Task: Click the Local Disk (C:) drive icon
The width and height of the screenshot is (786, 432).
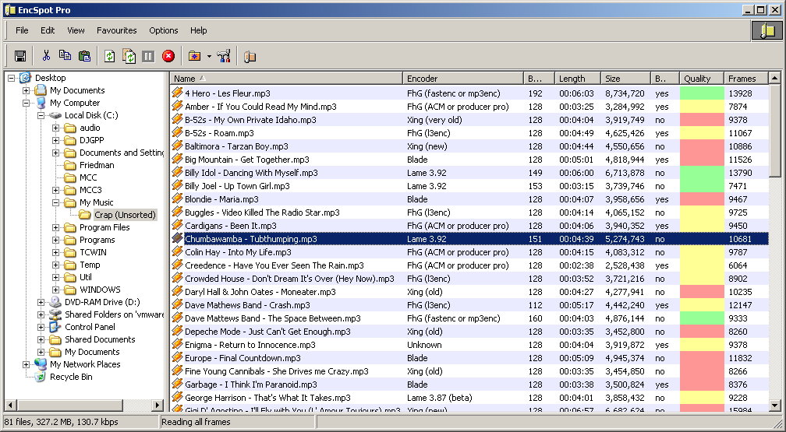Action: [55, 116]
